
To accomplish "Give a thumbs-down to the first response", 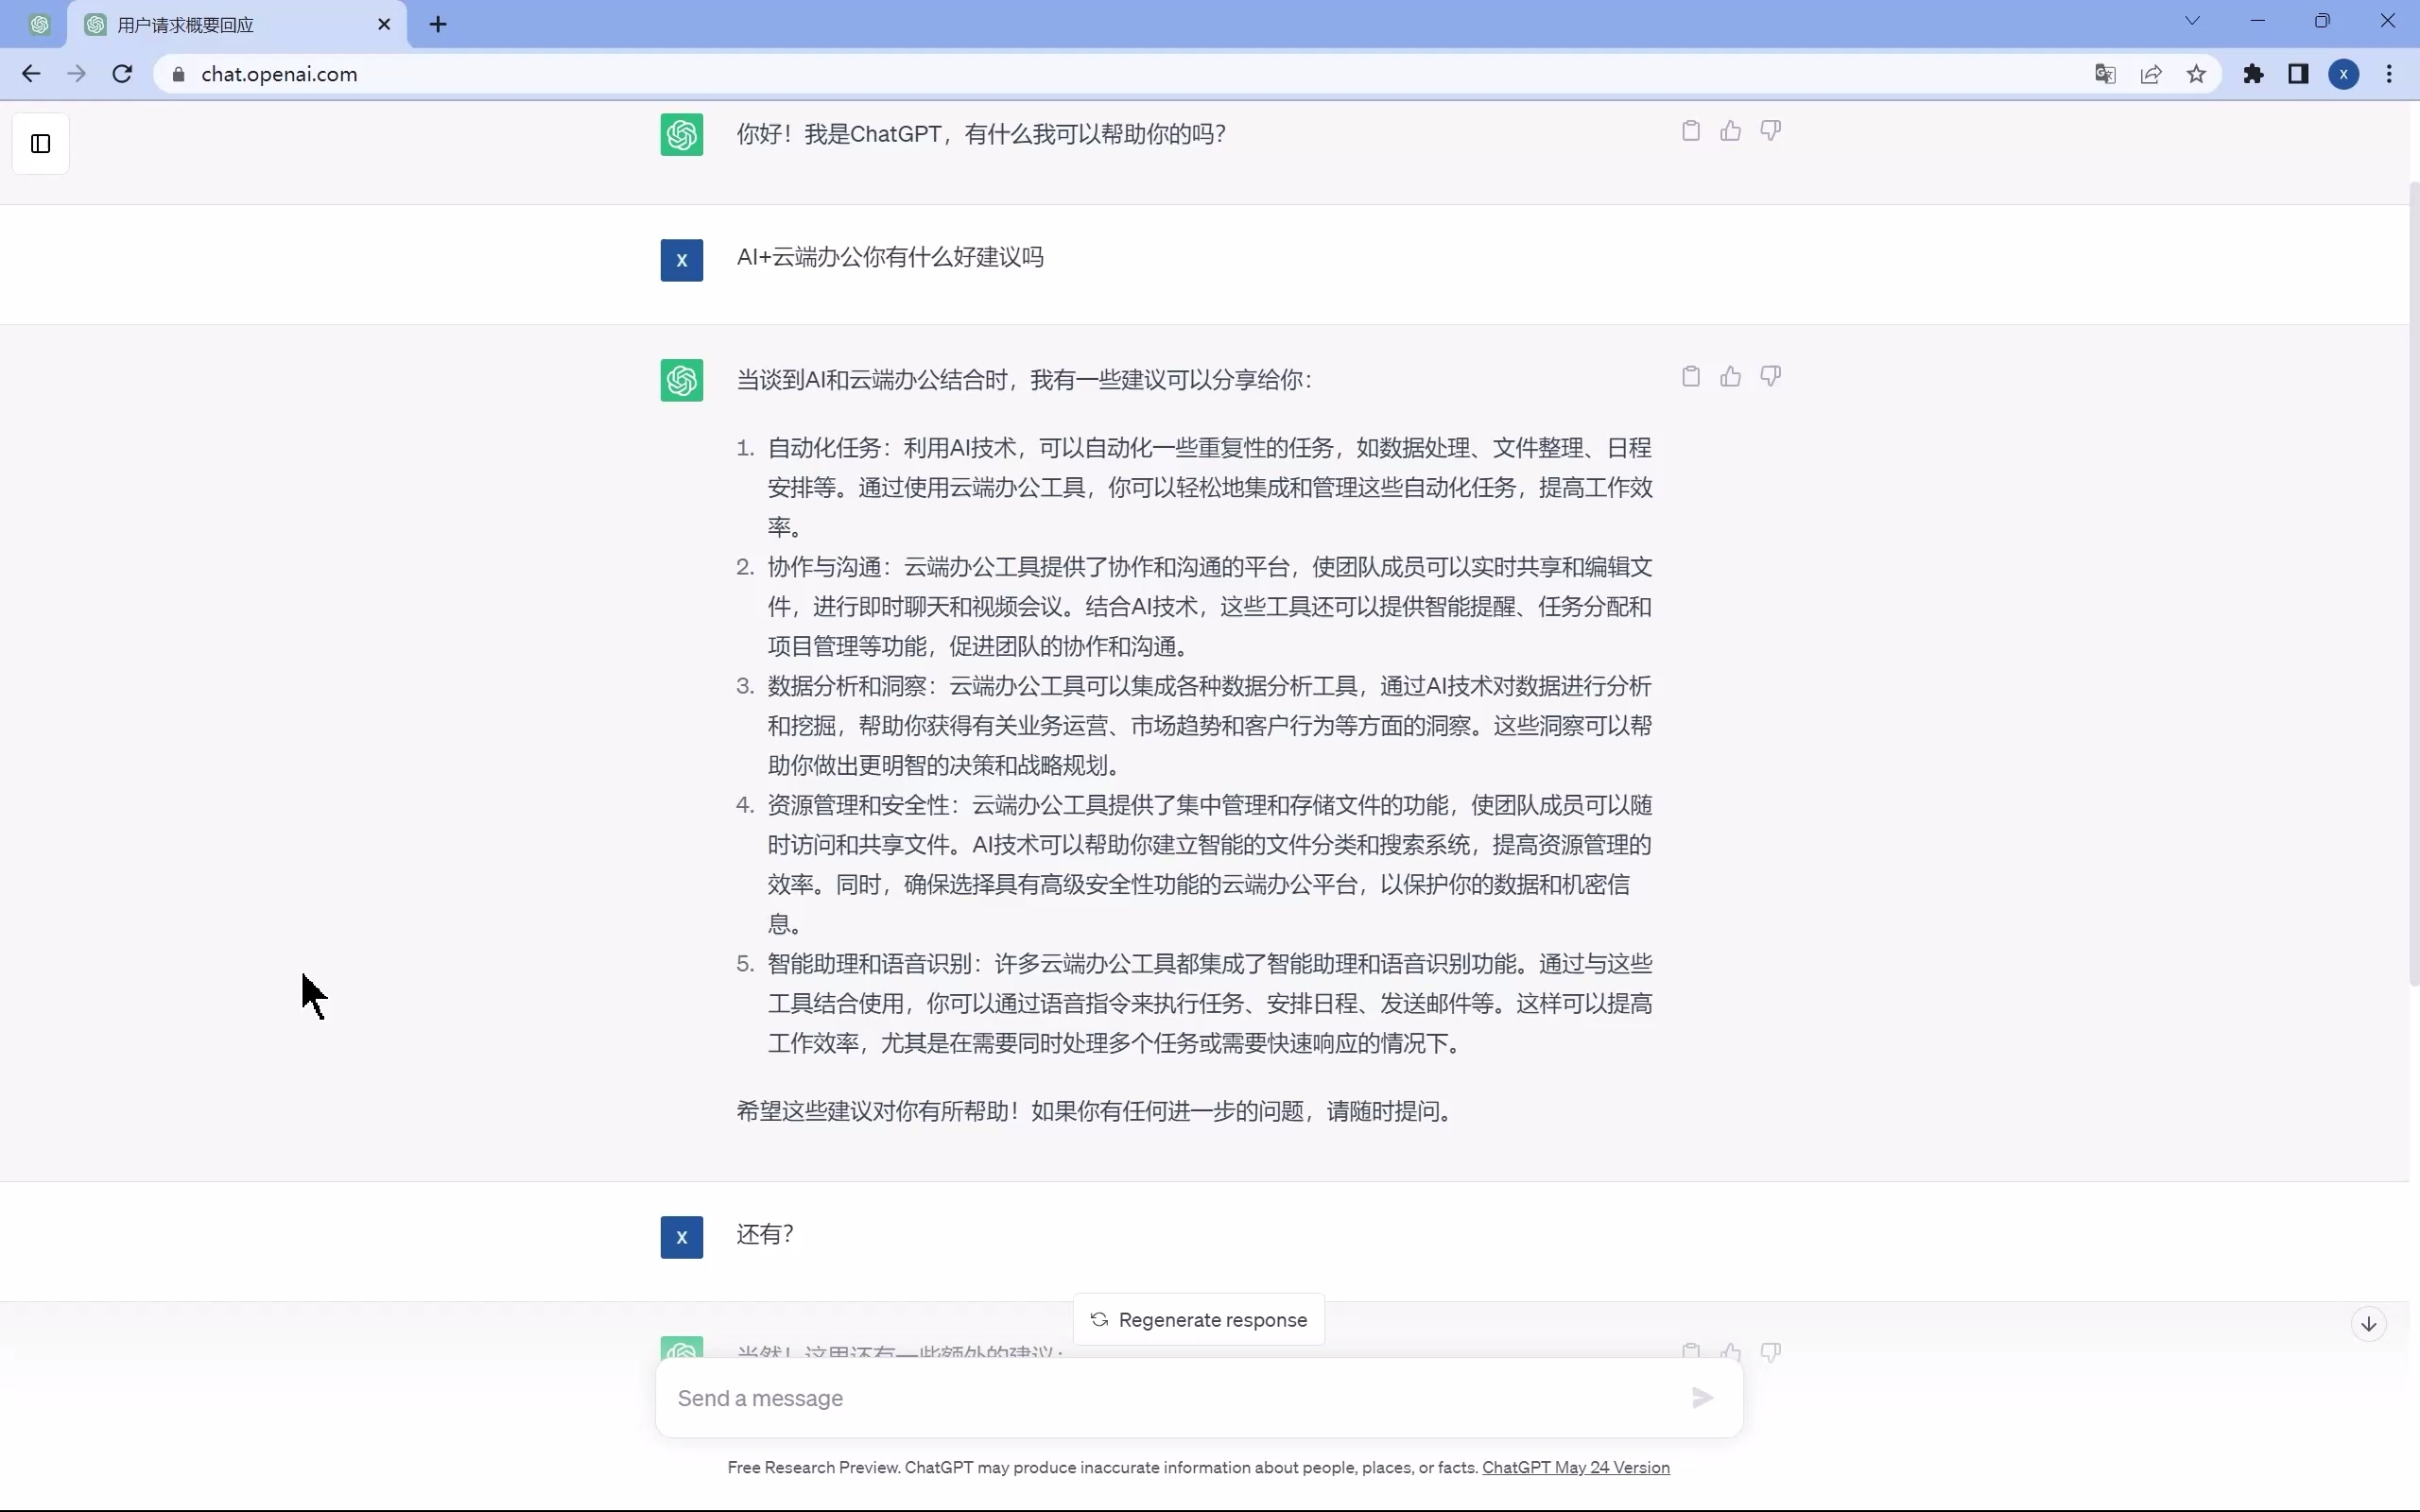I will [x=1771, y=130].
